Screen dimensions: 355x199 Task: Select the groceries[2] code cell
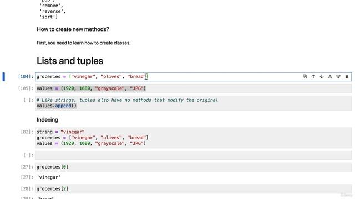pos(194,189)
